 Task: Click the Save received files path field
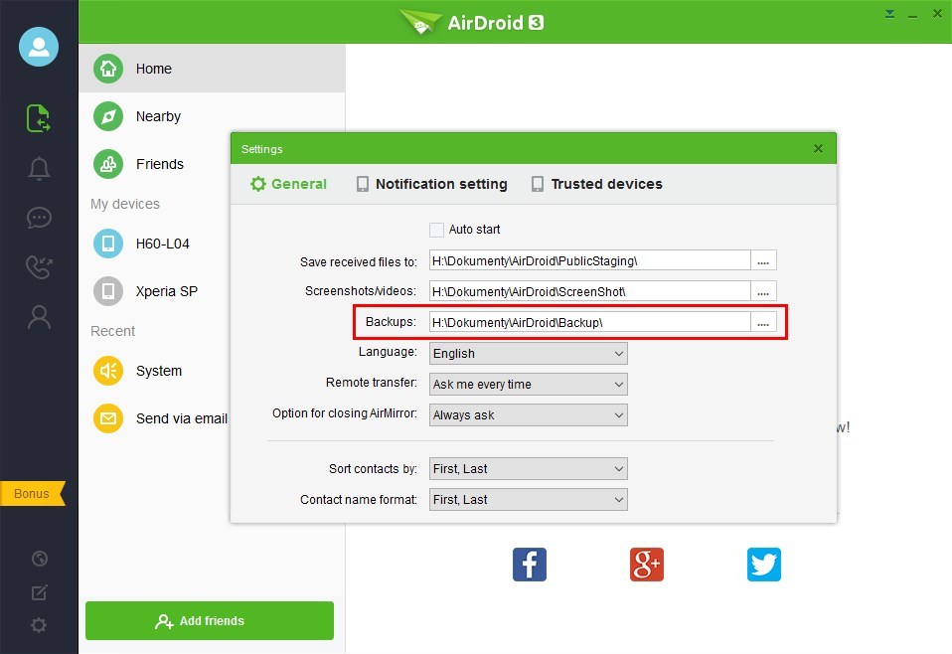589,260
